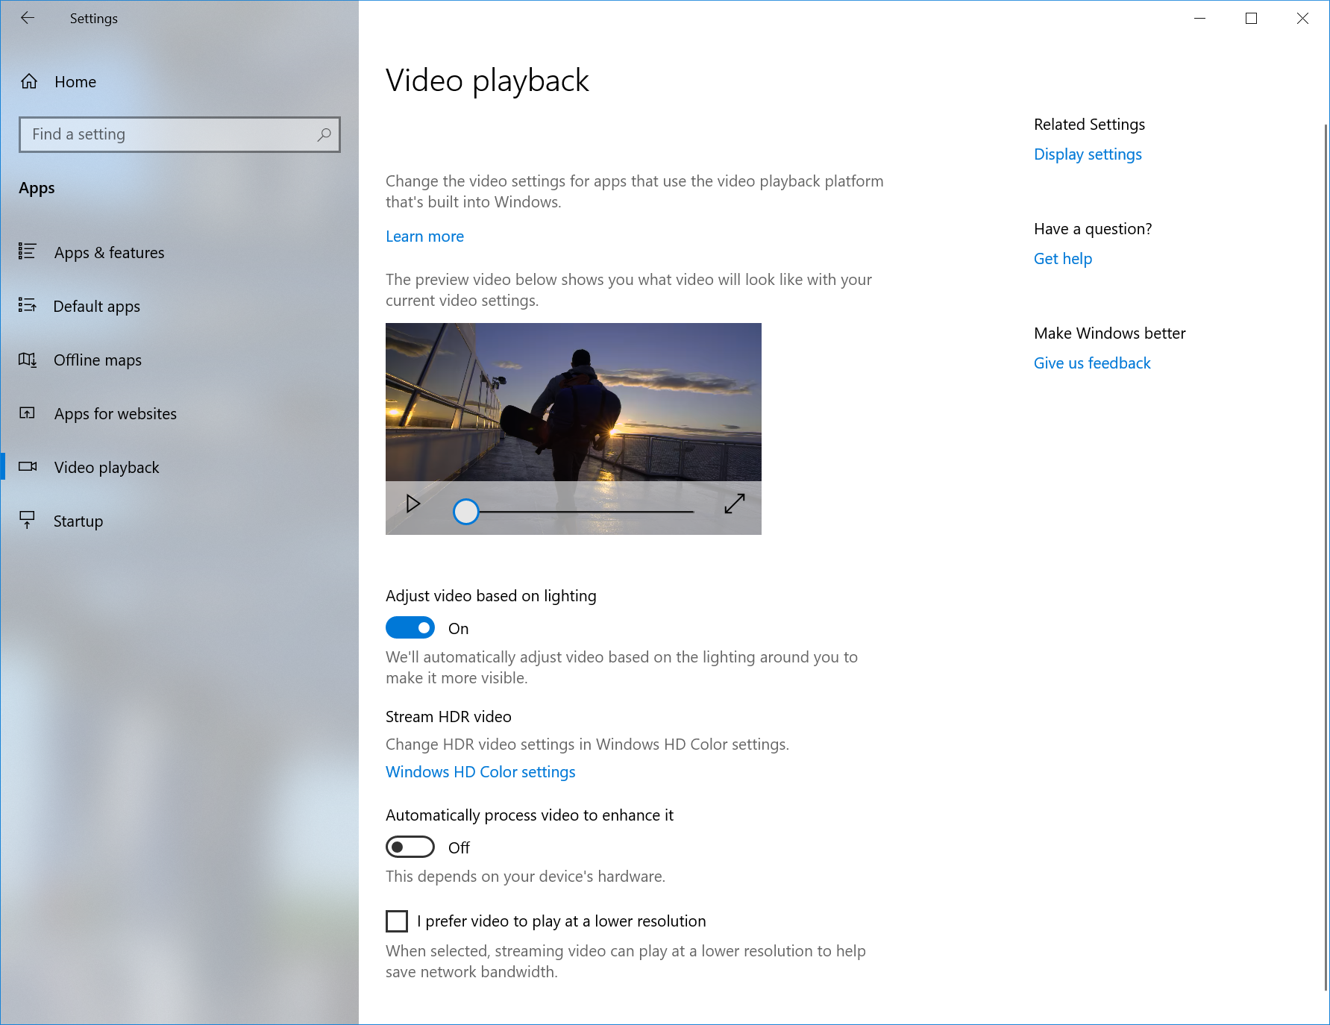Play the preview video
The height and width of the screenshot is (1025, 1330).
tap(412, 504)
